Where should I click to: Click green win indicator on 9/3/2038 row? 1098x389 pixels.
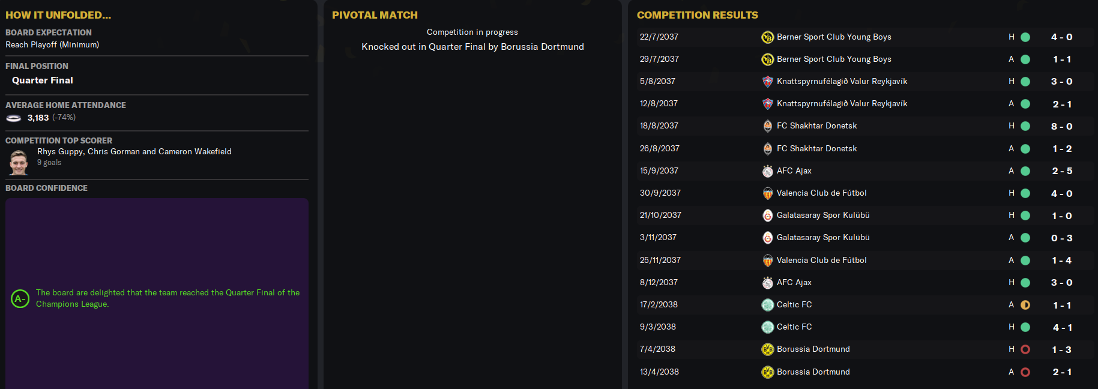pyautogui.click(x=1025, y=327)
